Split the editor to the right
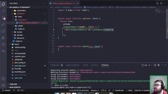 [161, 3]
